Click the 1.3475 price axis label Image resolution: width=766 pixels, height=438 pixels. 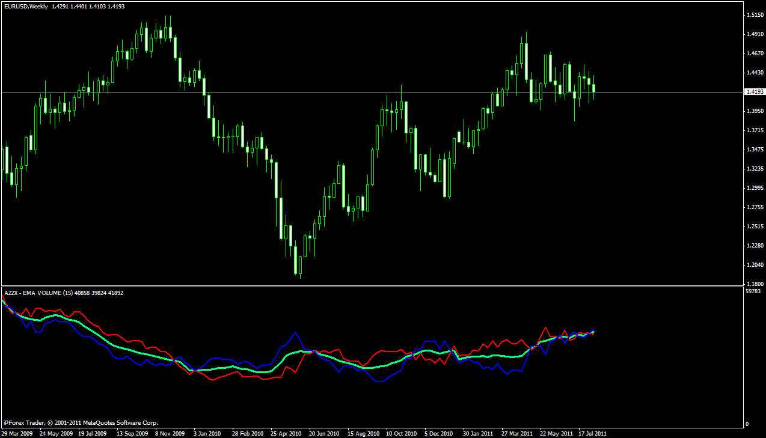[755, 149]
